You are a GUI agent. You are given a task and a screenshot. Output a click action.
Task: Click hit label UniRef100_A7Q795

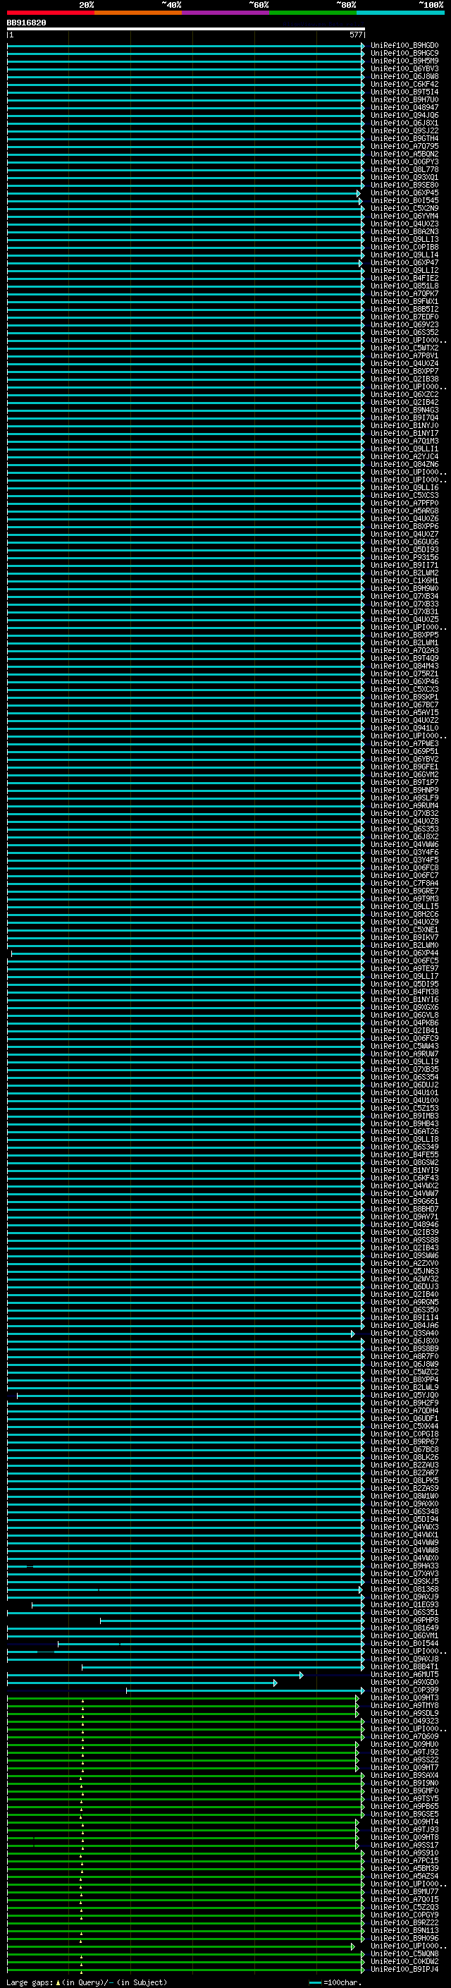tap(404, 146)
